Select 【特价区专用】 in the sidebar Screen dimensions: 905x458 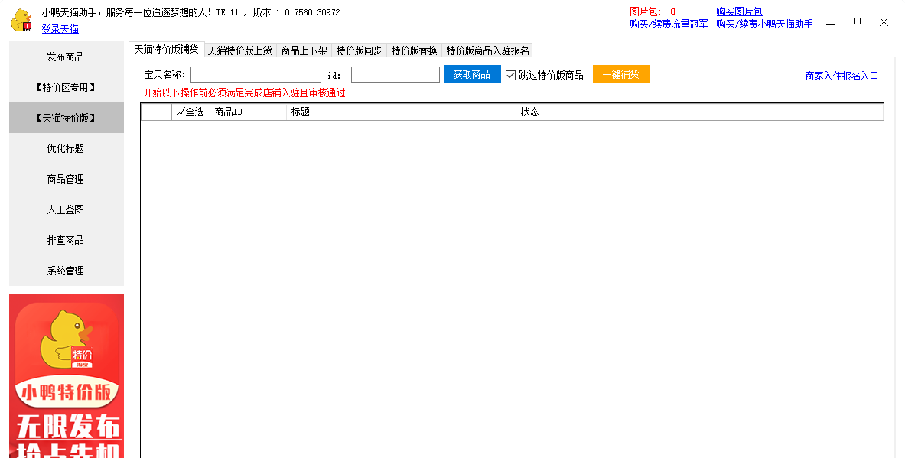tap(67, 87)
